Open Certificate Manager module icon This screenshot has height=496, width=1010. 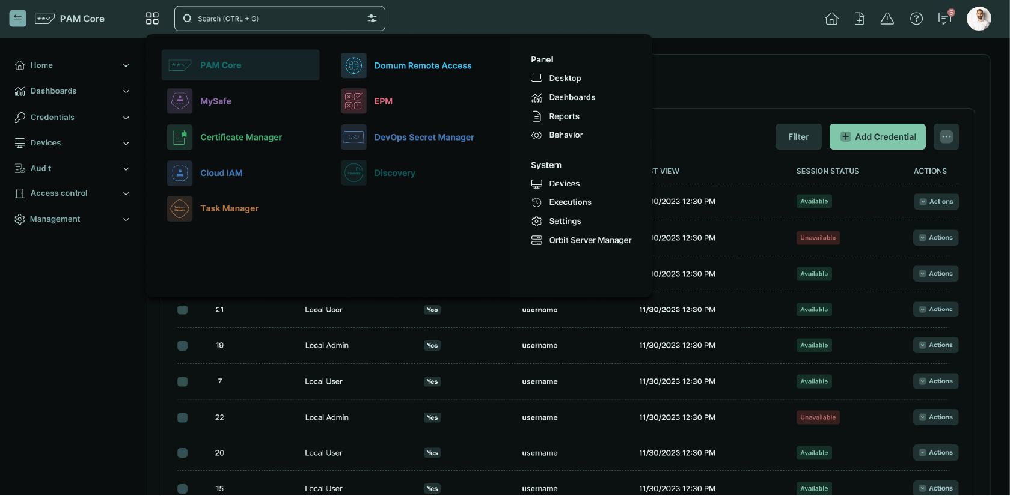(x=180, y=137)
